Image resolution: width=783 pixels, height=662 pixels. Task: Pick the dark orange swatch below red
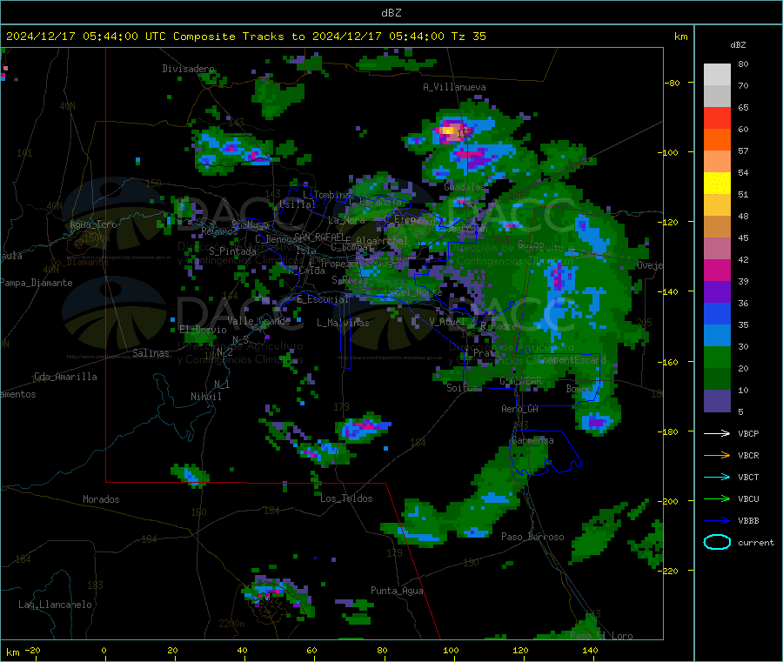[x=717, y=140]
